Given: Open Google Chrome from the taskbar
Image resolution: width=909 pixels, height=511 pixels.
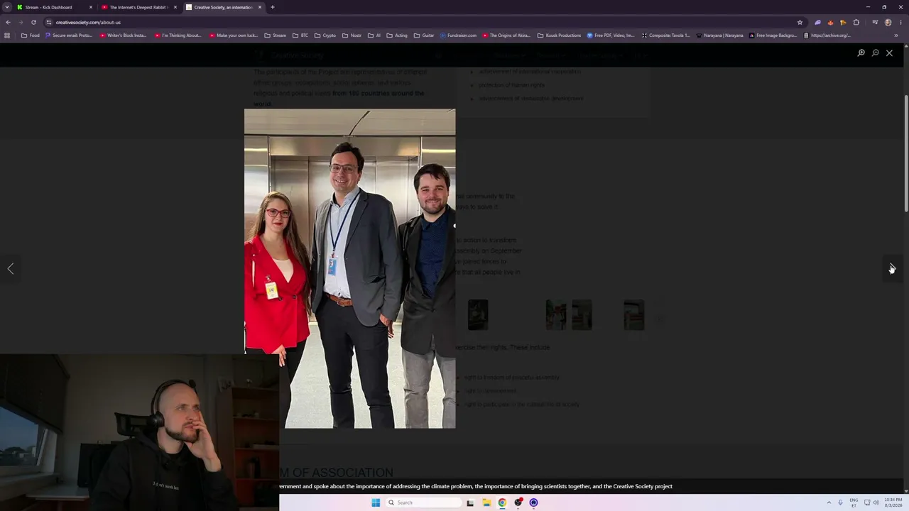Looking at the screenshot, I should (x=502, y=502).
